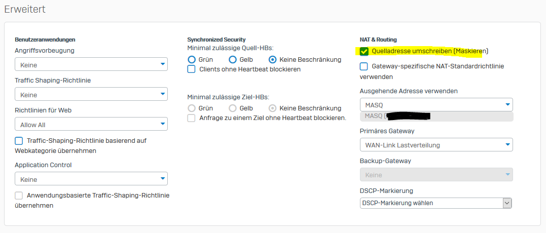Expand Primäres Gateway WAN-Link Lastverteilung dropdown
Screen dimensions: 546x233
(436, 145)
